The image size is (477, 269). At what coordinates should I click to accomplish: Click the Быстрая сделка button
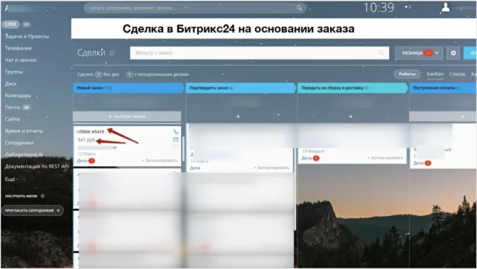[x=127, y=117]
